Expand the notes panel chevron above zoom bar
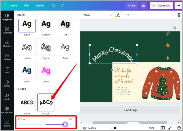 click(x=133, y=124)
